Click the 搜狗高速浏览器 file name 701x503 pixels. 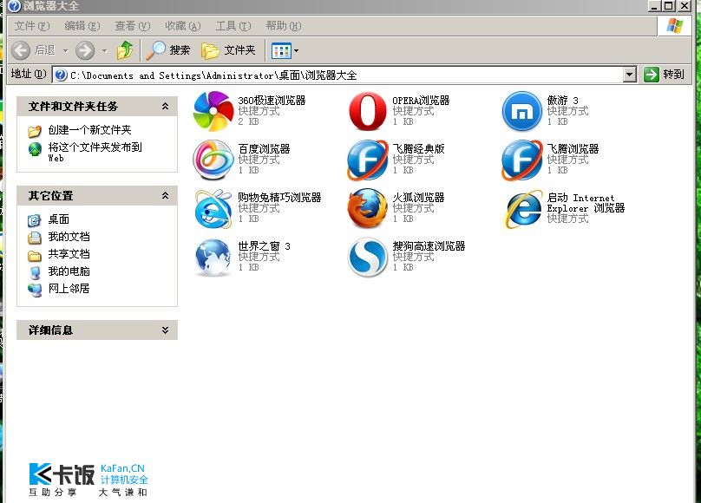pyautogui.click(x=429, y=246)
